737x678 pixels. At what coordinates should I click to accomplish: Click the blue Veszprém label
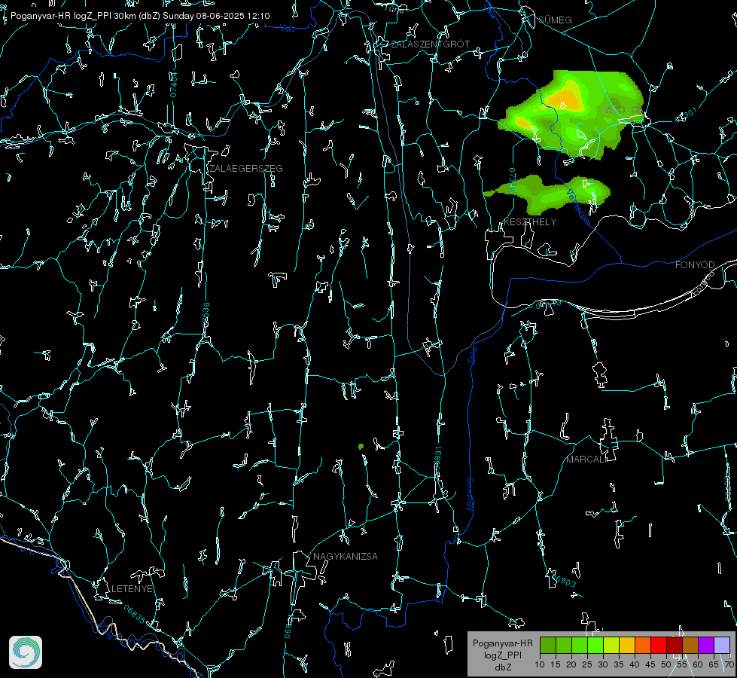point(578,206)
